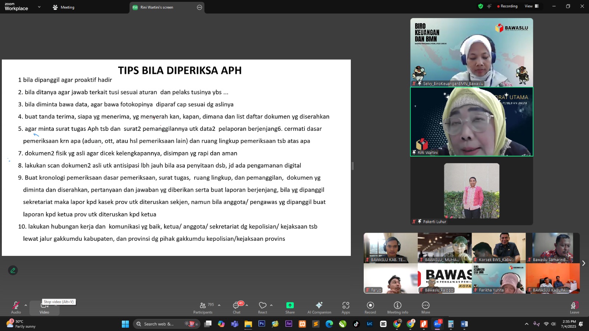Expand the Chat options caret
The width and height of the screenshot is (589, 331).
click(x=247, y=305)
